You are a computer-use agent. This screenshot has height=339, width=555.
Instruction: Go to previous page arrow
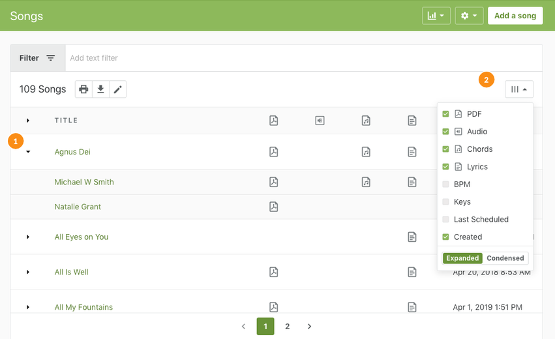243,326
